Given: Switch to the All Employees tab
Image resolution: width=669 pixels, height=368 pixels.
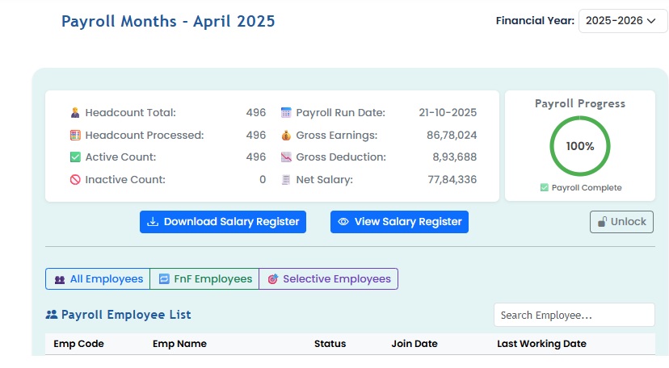Looking at the screenshot, I should click(98, 279).
